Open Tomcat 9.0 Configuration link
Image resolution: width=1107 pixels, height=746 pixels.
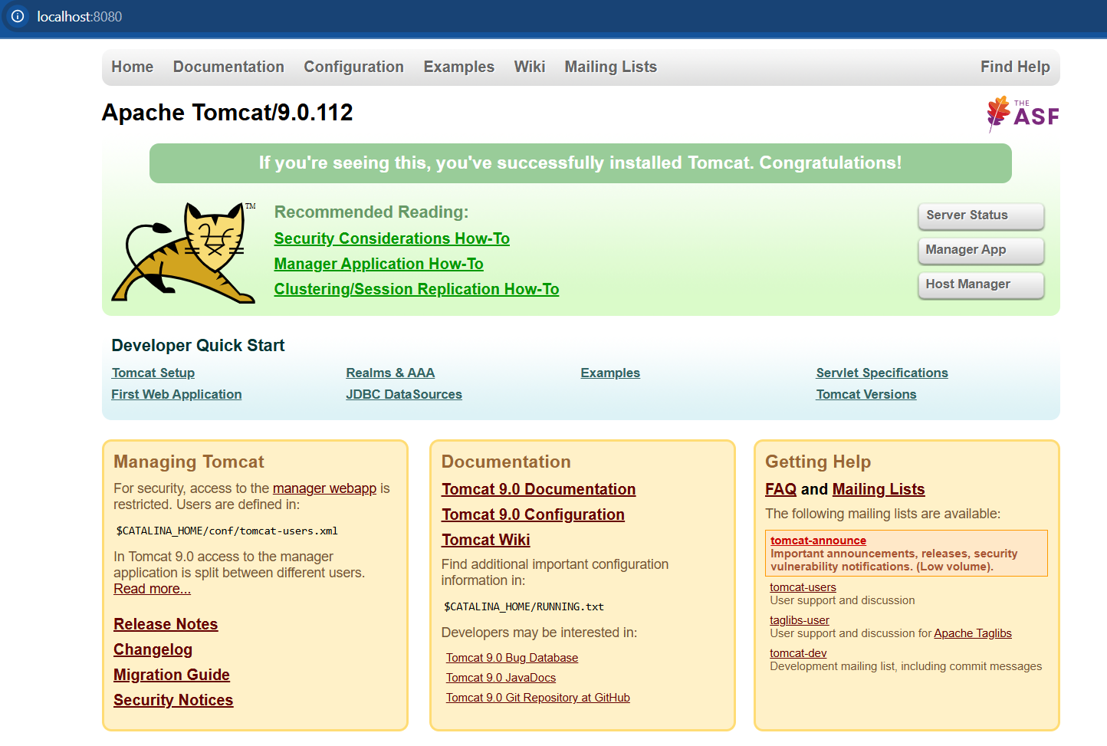click(x=533, y=514)
